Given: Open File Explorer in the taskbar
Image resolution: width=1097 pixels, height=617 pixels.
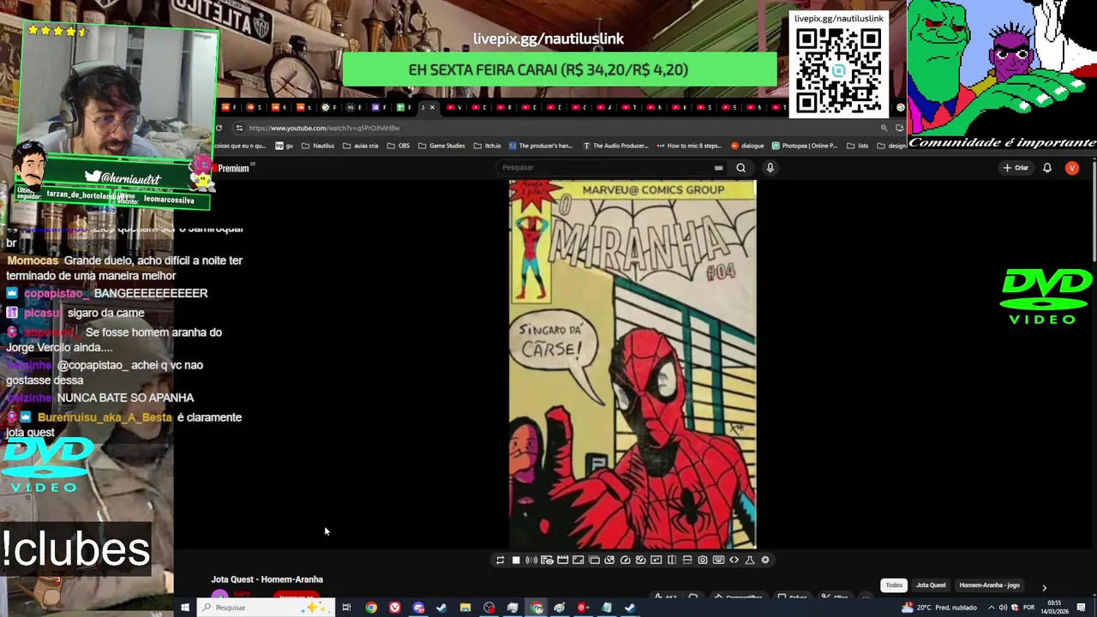Looking at the screenshot, I should pyautogui.click(x=465, y=608).
